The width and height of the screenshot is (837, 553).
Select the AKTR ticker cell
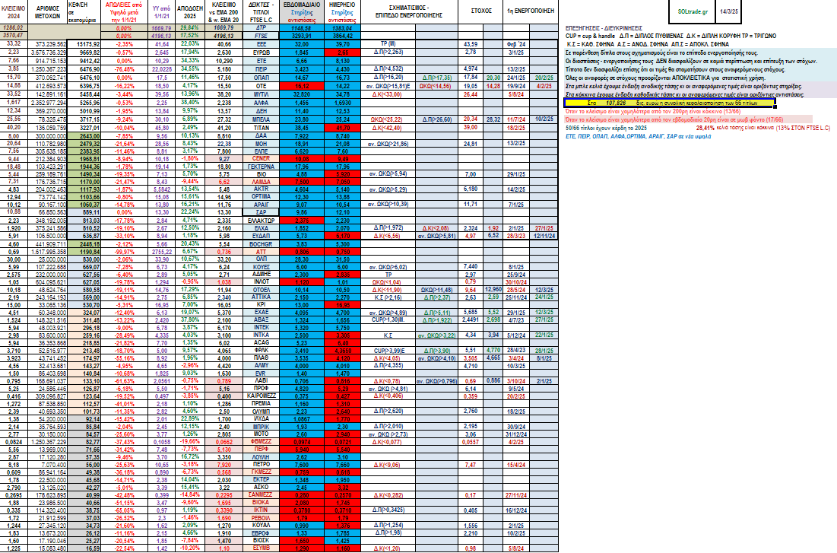[262, 189]
